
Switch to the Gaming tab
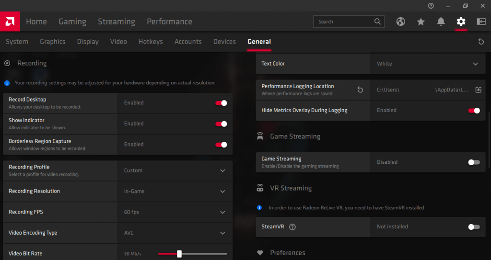(x=72, y=22)
